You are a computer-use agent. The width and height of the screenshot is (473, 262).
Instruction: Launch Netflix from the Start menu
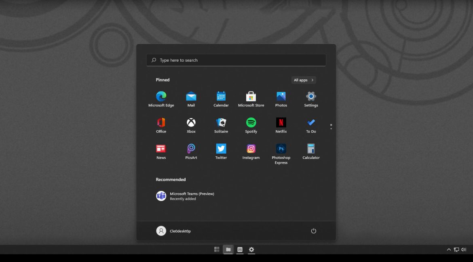click(x=281, y=123)
